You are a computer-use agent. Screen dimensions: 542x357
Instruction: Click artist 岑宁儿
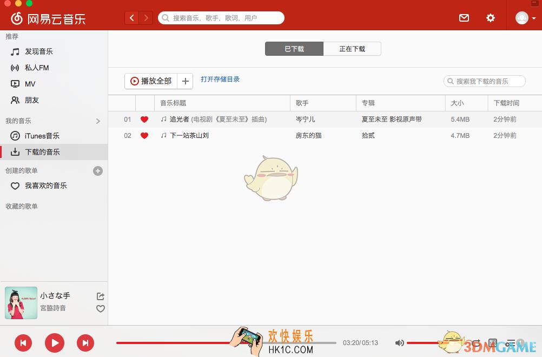(305, 119)
